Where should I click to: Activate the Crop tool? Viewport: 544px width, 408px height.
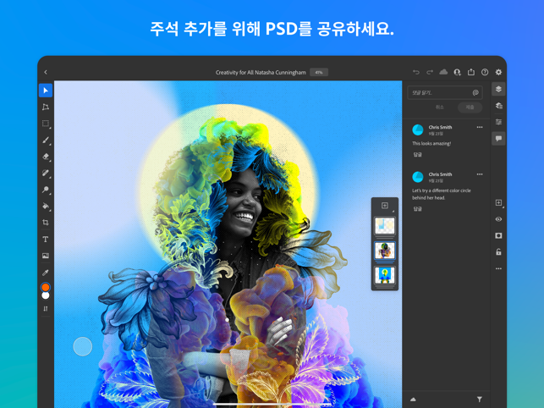click(46, 223)
